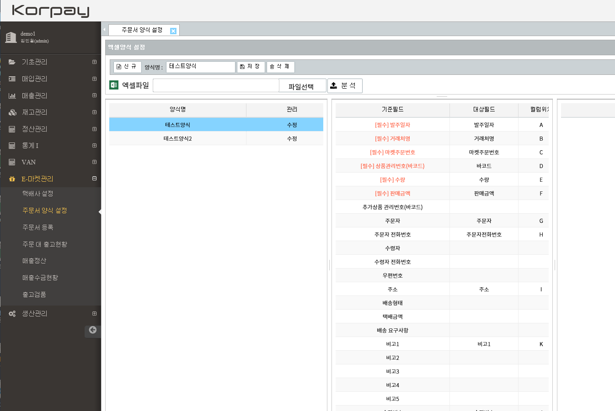615x411 pixels.
Task: Open 출고검품 submenu item
Action: click(34, 295)
